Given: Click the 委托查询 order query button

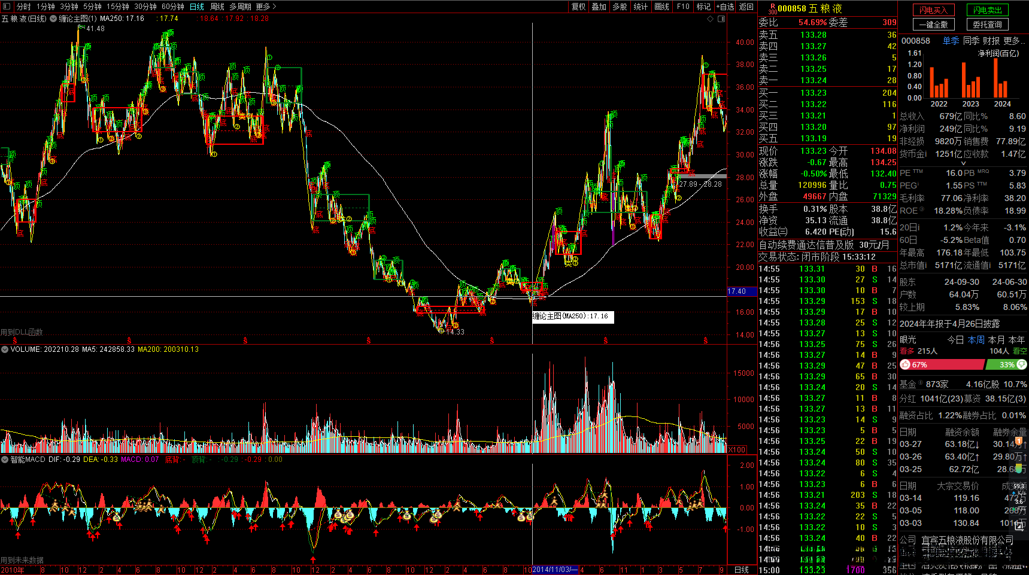Looking at the screenshot, I should [987, 25].
